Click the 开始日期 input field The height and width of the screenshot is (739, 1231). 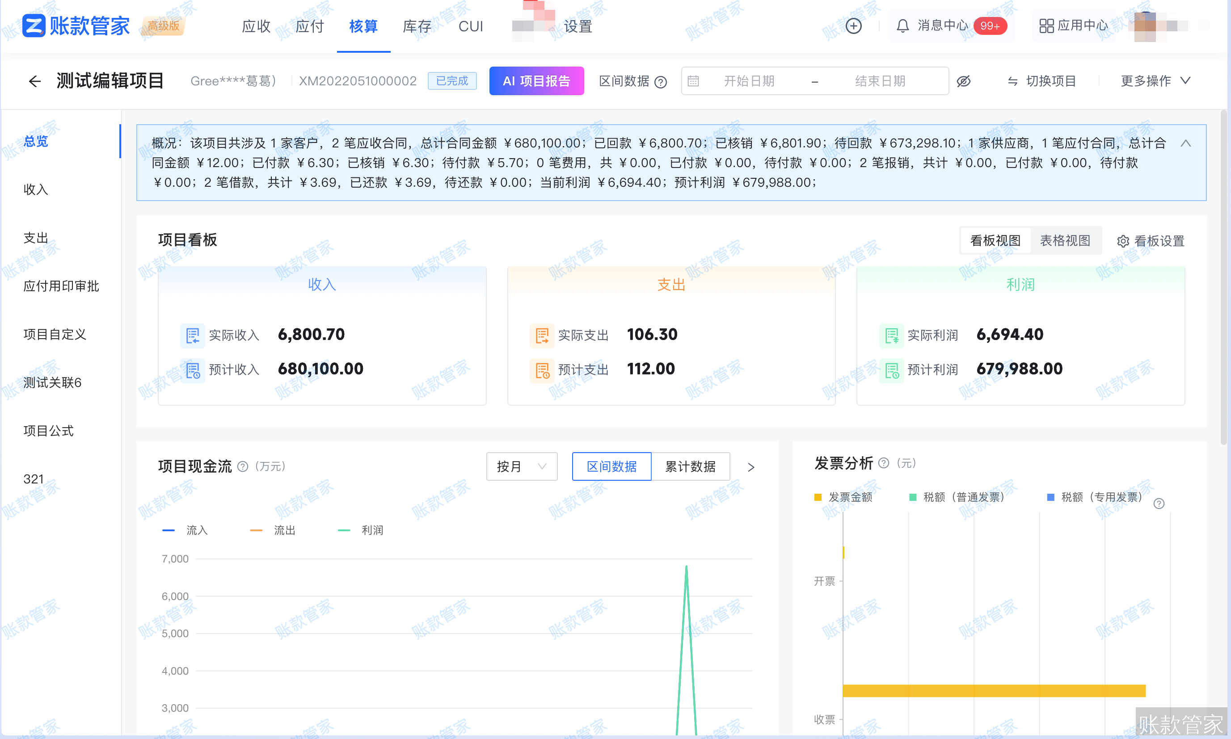pyautogui.click(x=749, y=81)
